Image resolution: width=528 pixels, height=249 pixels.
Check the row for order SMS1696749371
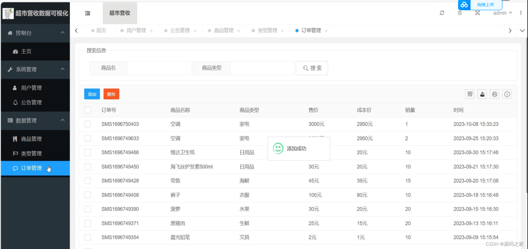(88, 223)
